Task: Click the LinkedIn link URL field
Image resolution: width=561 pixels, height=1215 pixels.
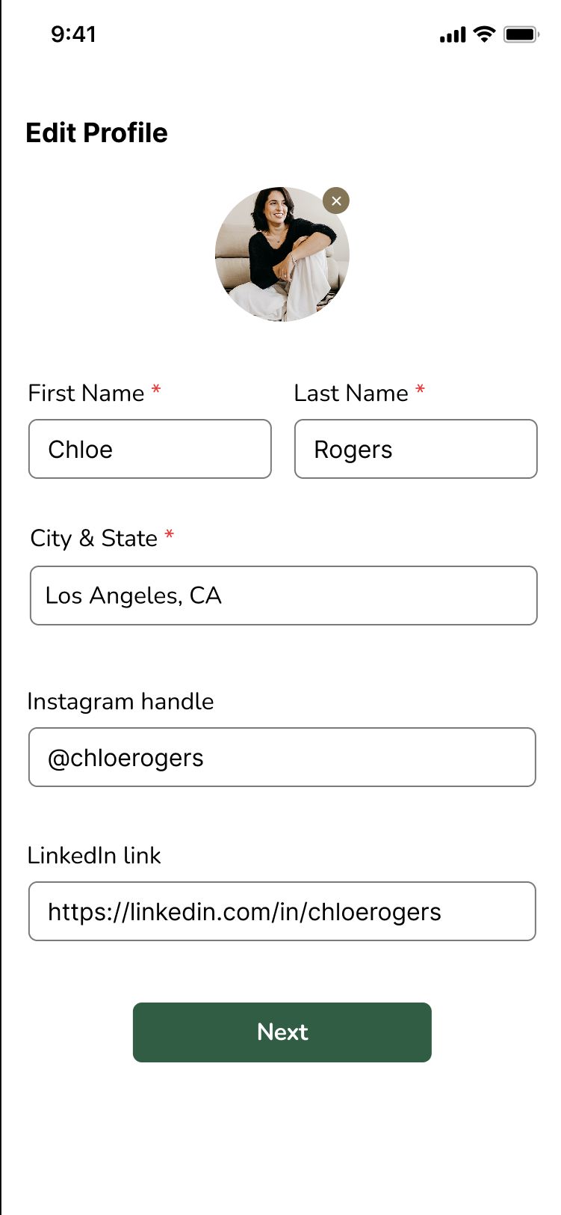Action: pos(282,911)
